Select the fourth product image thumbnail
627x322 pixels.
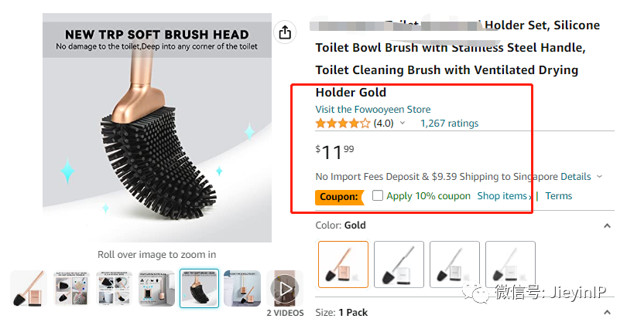(x=156, y=289)
